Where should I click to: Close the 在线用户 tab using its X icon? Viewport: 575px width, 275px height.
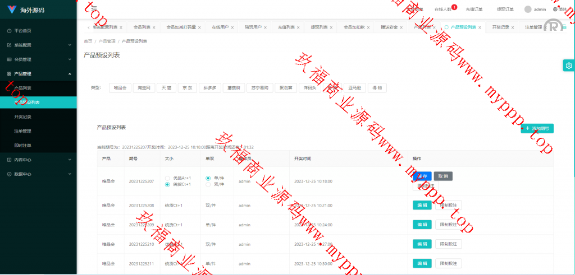[232, 27]
